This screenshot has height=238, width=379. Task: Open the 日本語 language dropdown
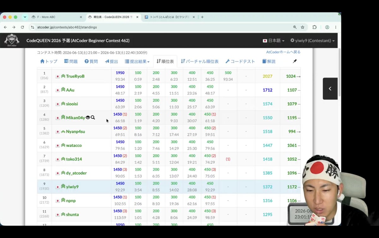pos(274,40)
